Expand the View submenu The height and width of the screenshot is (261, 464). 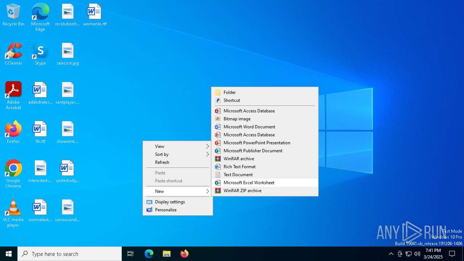pos(178,146)
